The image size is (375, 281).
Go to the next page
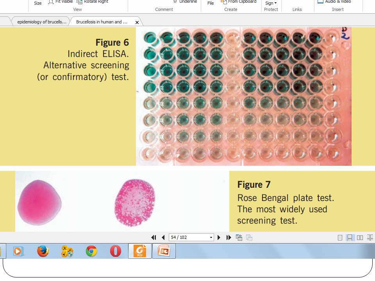(219, 238)
